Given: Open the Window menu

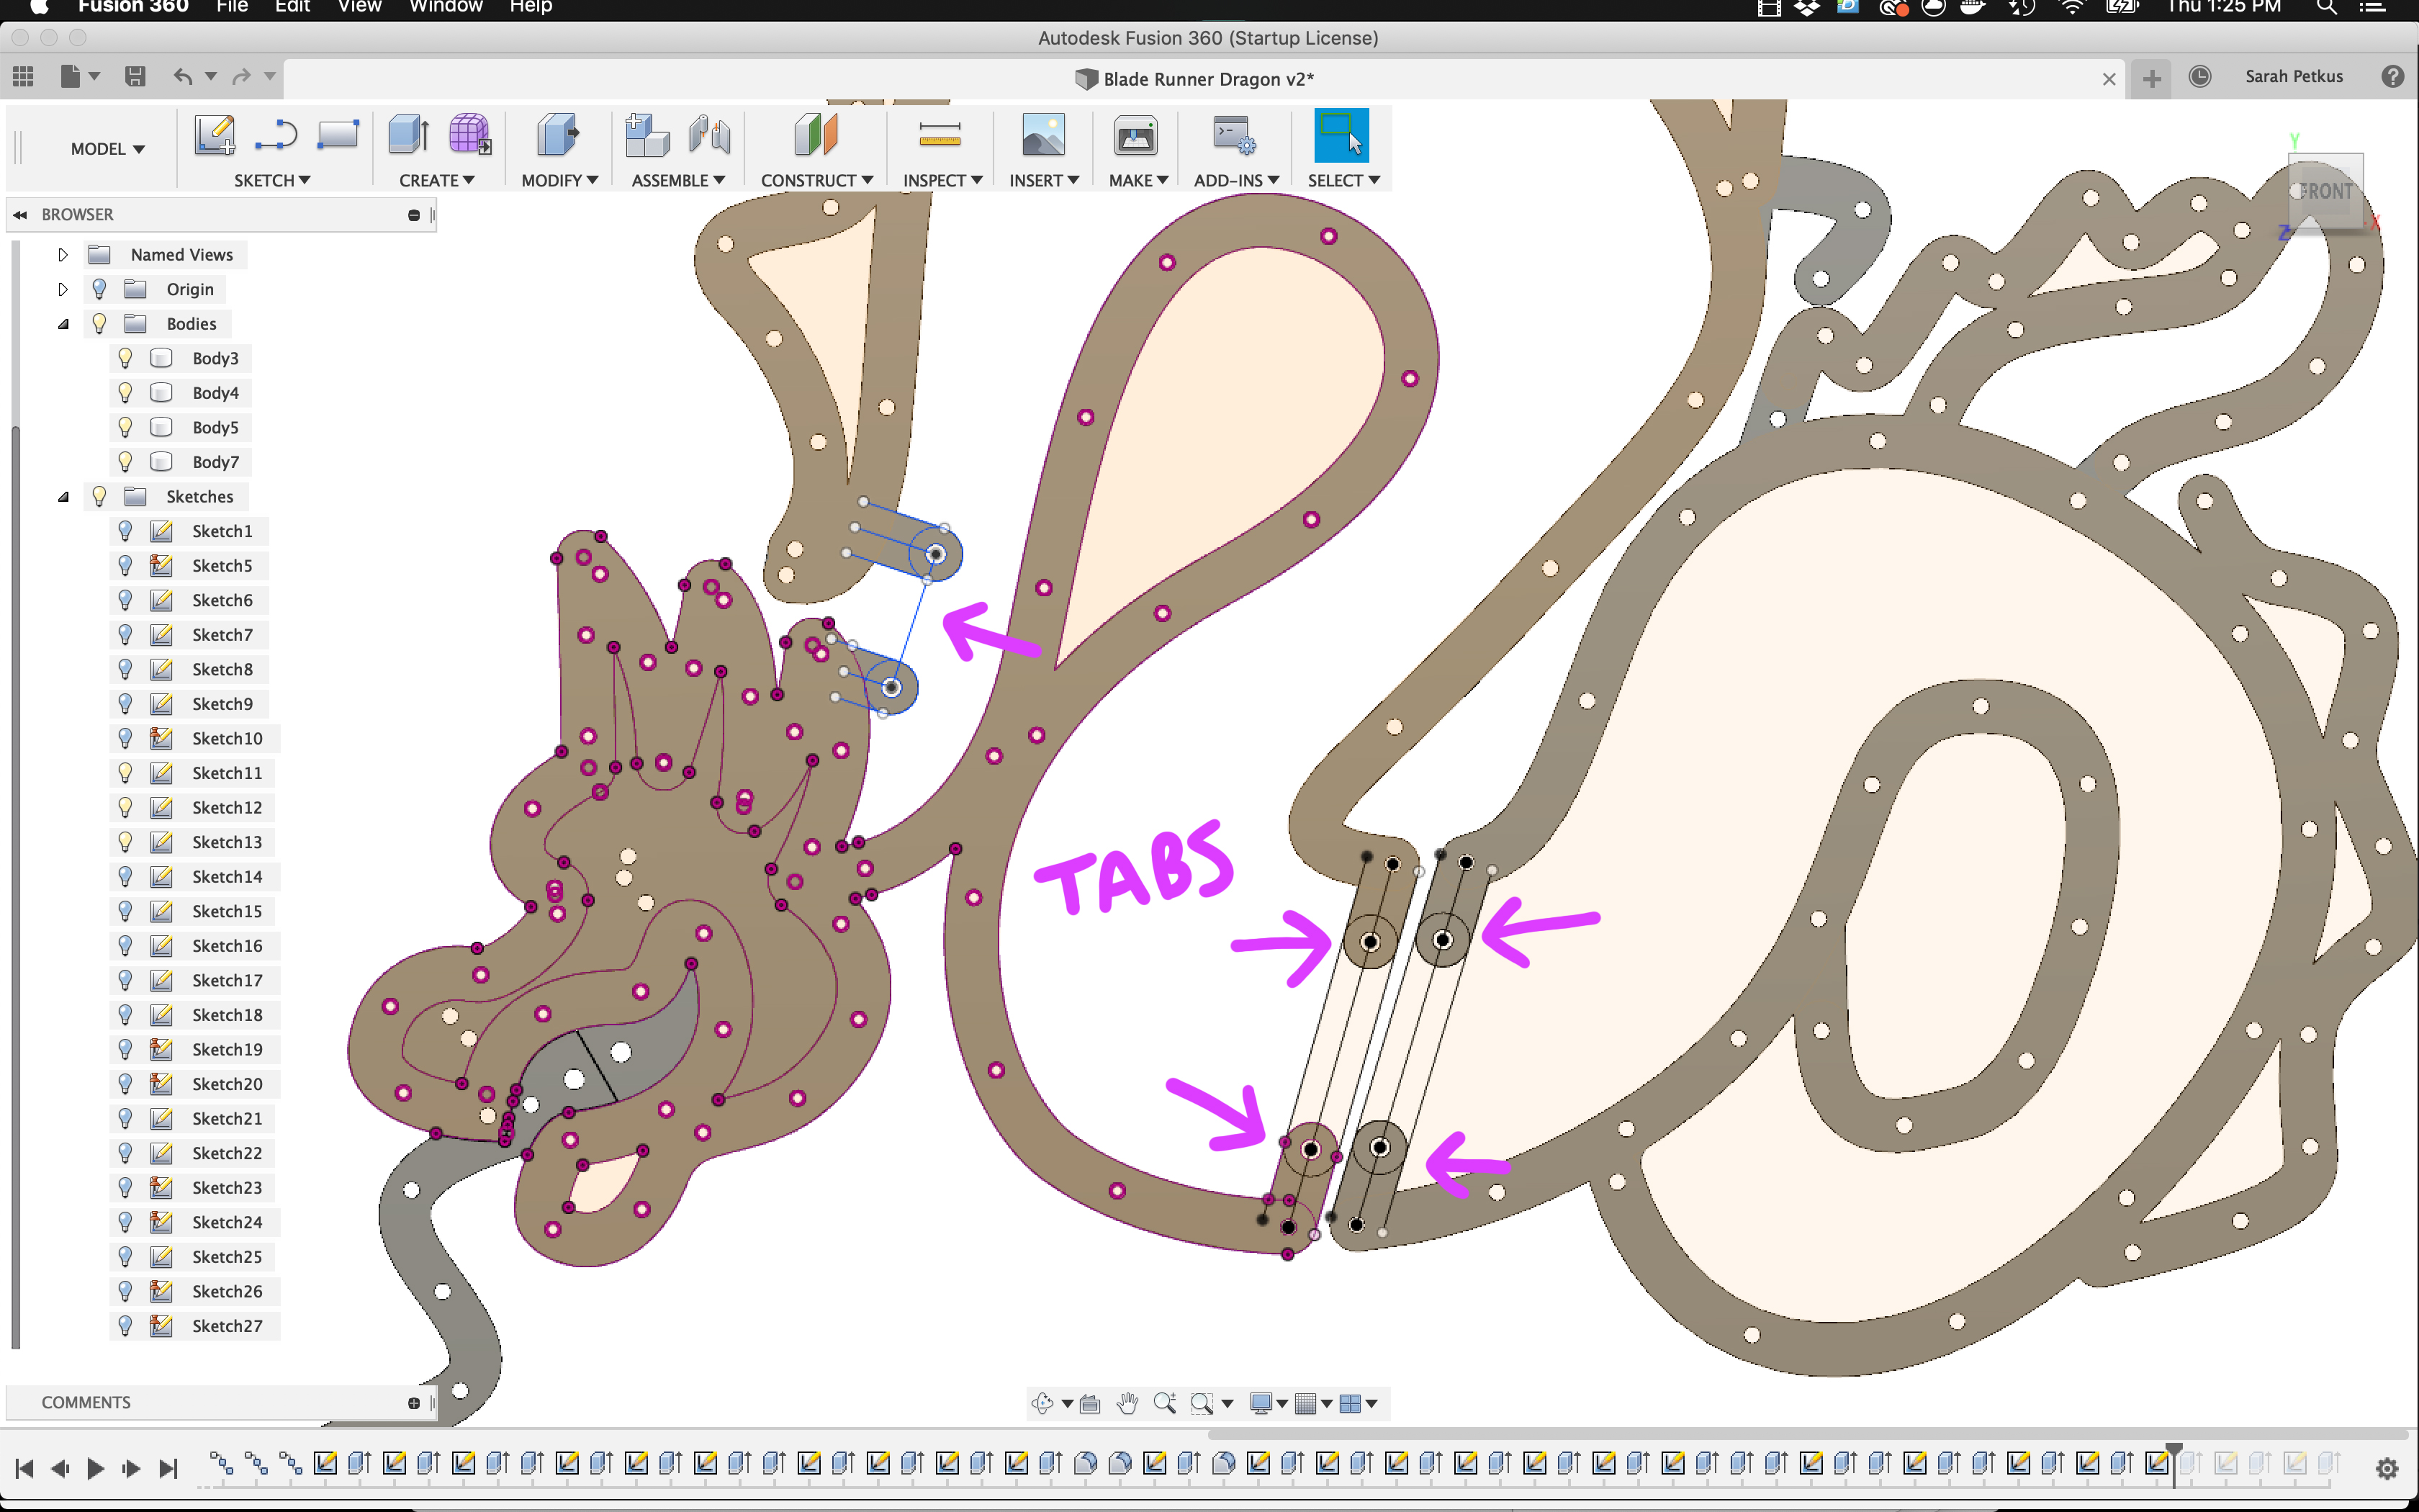Looking at the screenshot, I should (x=446, y=7).
